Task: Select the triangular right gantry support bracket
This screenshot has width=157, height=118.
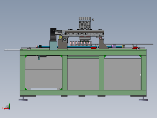Action: [x=103, y=44]
